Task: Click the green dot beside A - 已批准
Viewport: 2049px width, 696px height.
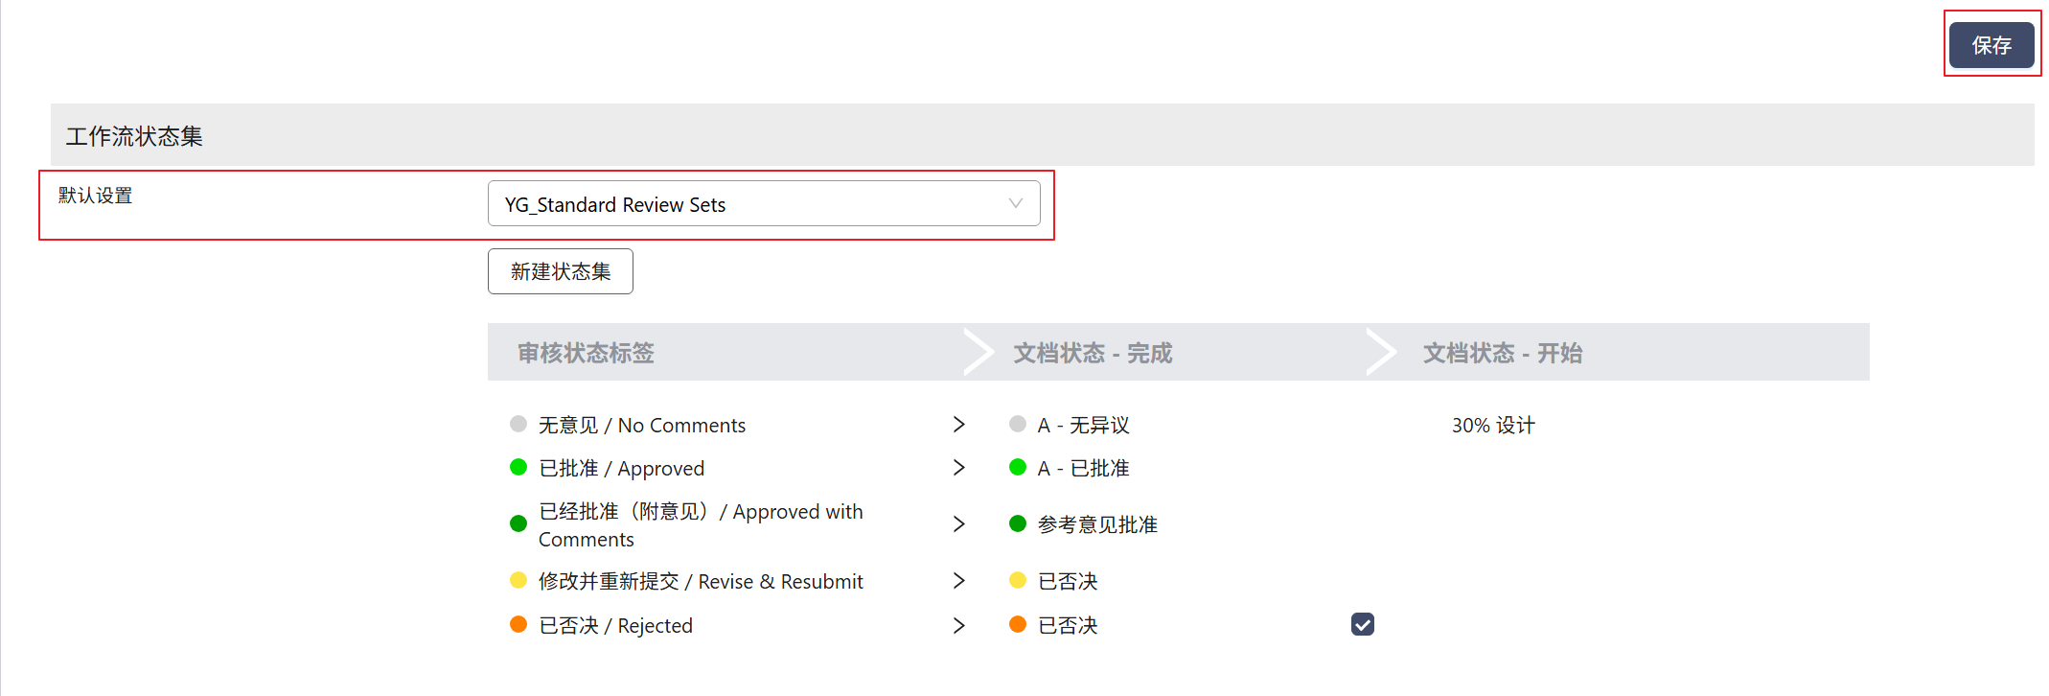Action: 1018,467
